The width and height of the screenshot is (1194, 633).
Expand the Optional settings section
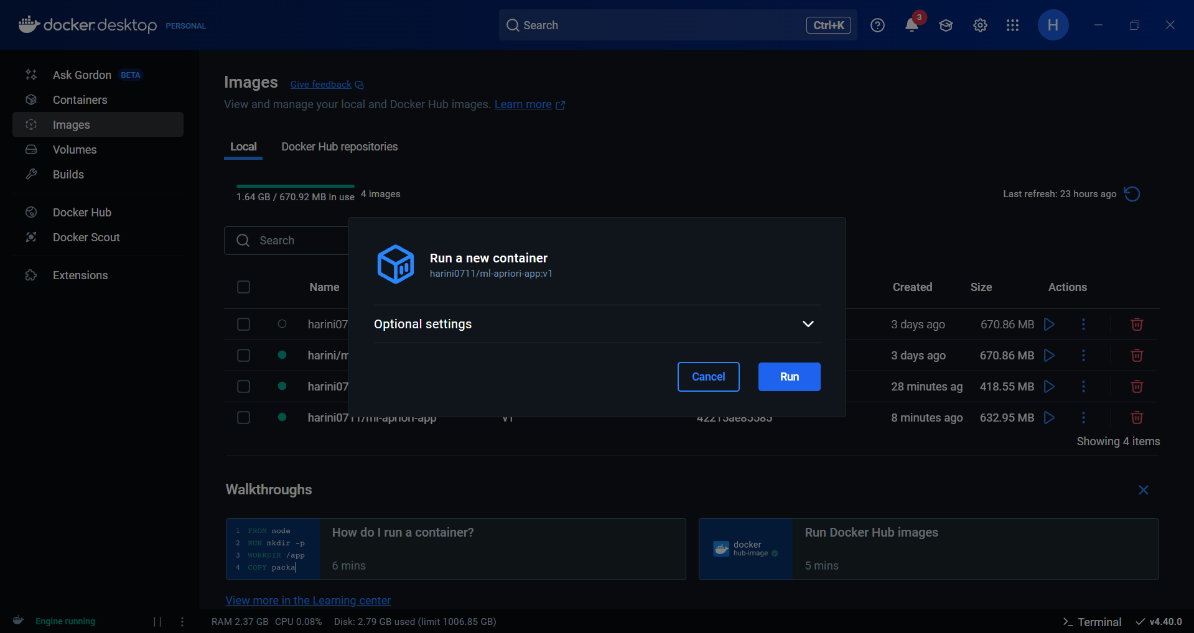(x=597, y=324)
